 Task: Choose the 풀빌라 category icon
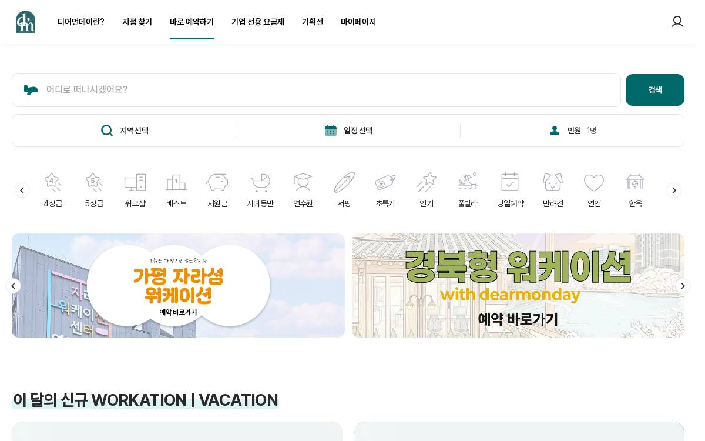(x=468, y=182)
